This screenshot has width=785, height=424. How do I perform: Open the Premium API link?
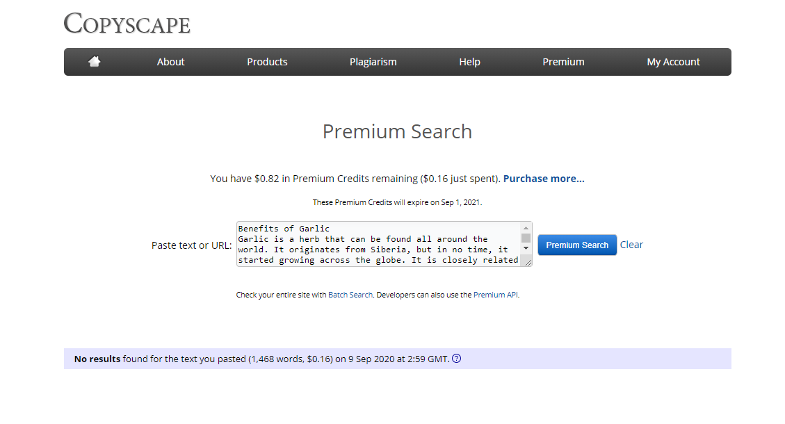[496, 295]
